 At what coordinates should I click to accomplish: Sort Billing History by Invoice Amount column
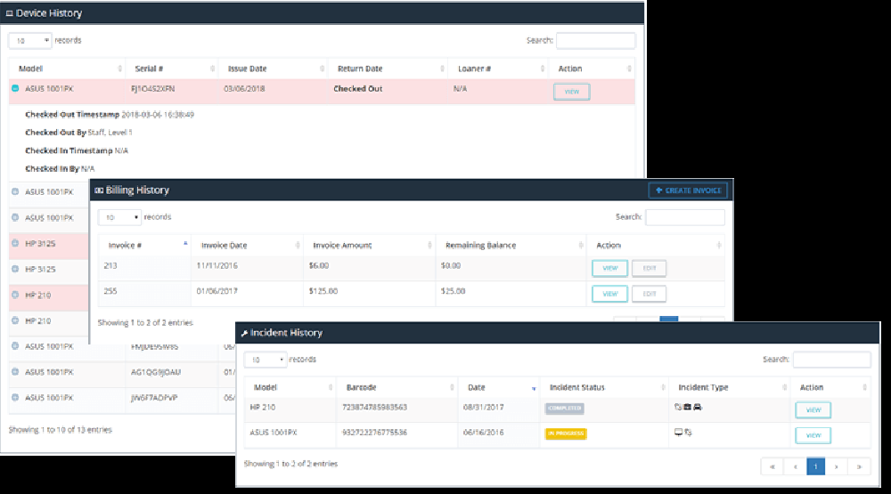point(370,246)
